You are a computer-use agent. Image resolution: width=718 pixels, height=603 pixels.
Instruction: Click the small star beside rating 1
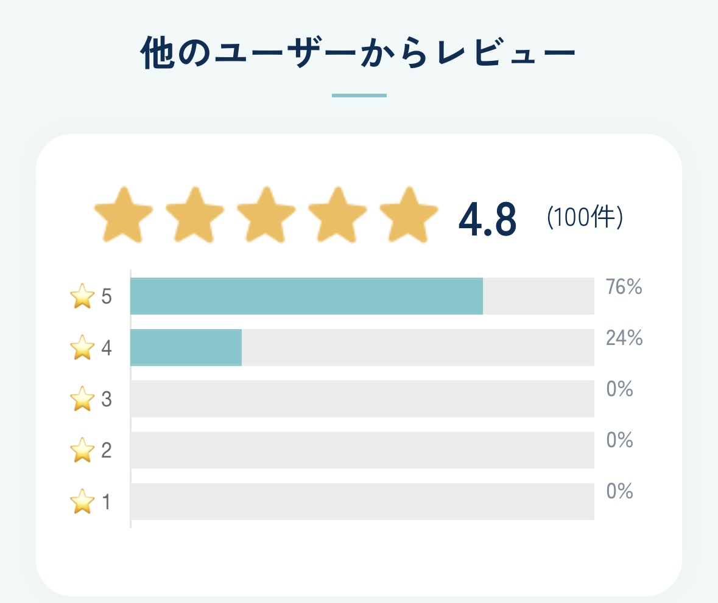tap(82, 501)
